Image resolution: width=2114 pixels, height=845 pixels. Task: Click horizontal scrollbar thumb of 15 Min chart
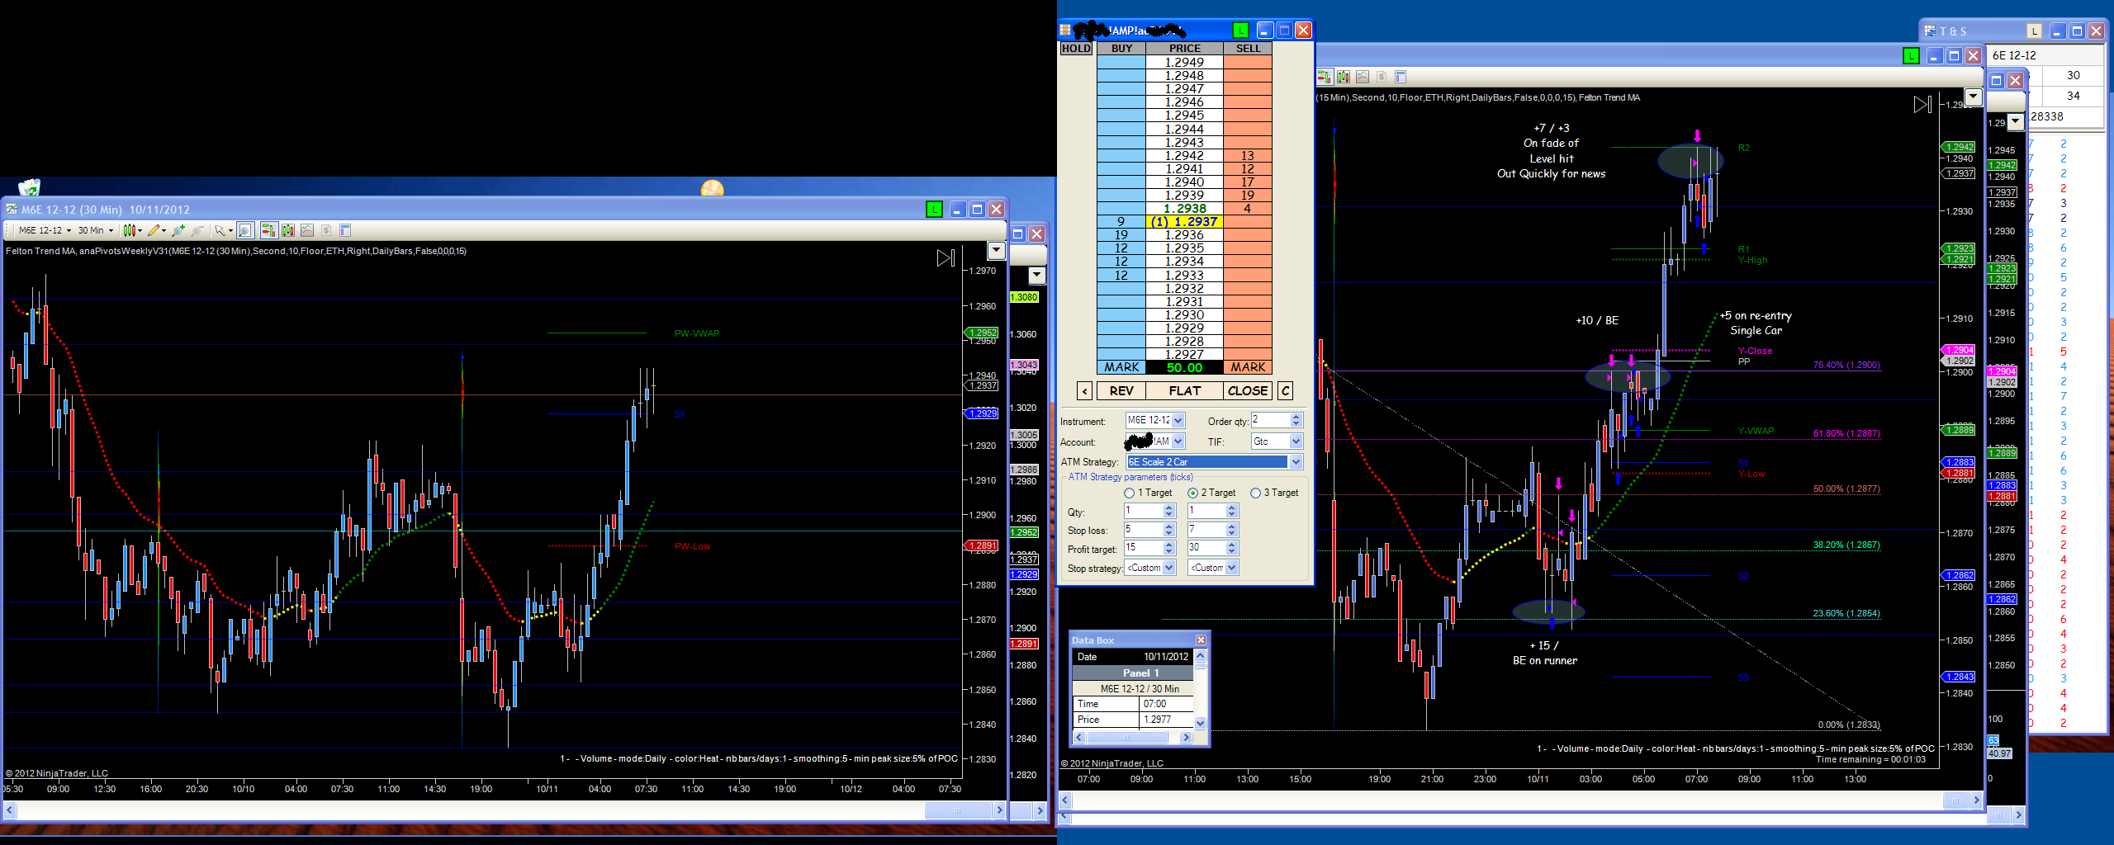1955,800
